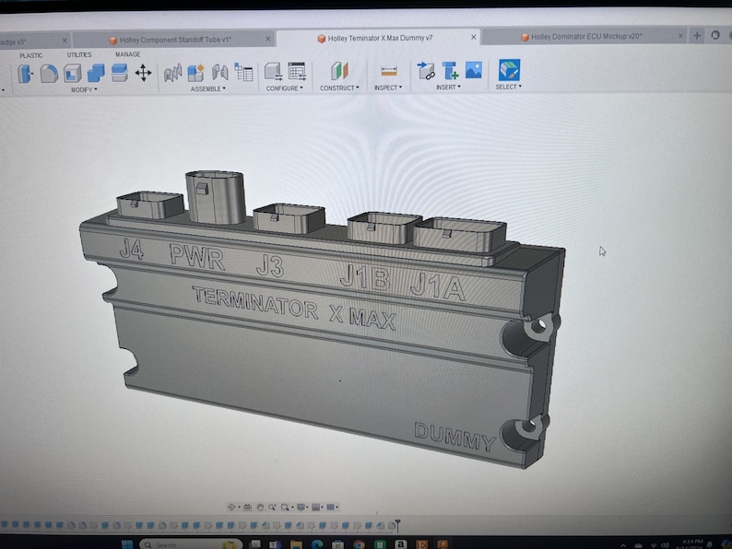
Task: Click the Look At icon in navigation bar
Action: [247, 507]
